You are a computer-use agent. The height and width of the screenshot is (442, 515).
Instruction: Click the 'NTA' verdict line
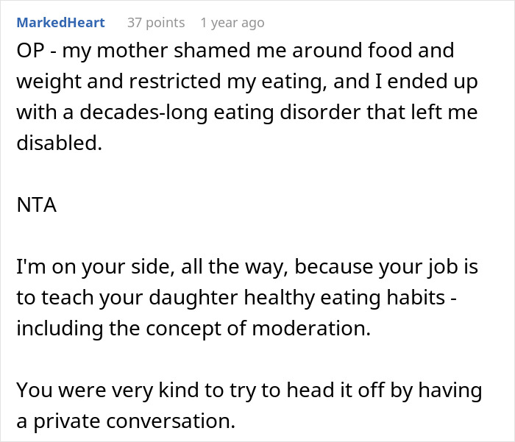pos(36,205)
